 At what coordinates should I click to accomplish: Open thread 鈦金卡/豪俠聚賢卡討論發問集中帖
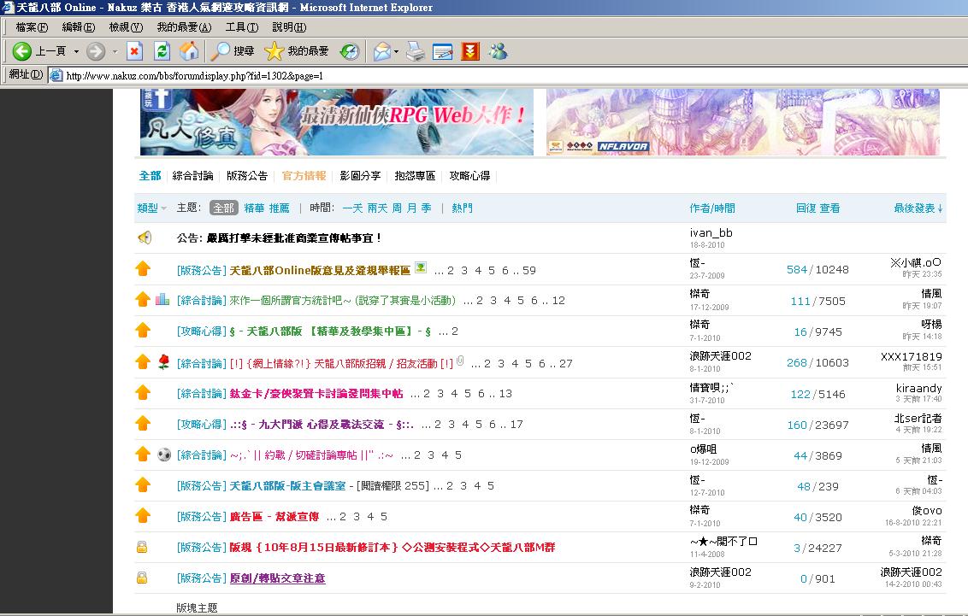316,393
